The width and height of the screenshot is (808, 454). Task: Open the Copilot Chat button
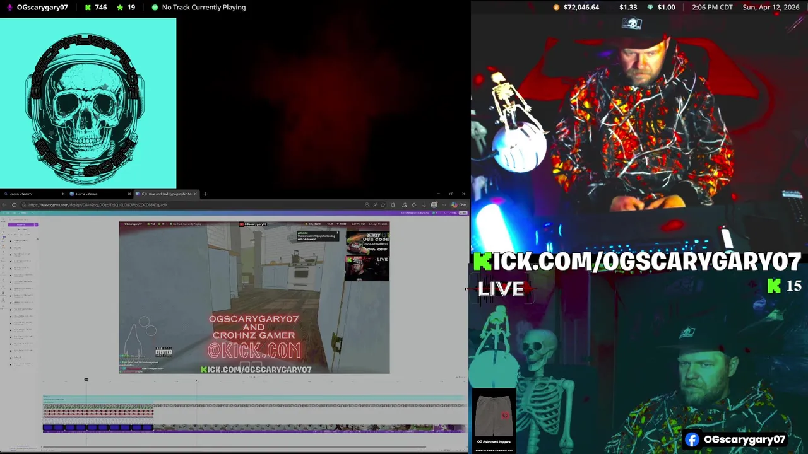tap(459, 205)
